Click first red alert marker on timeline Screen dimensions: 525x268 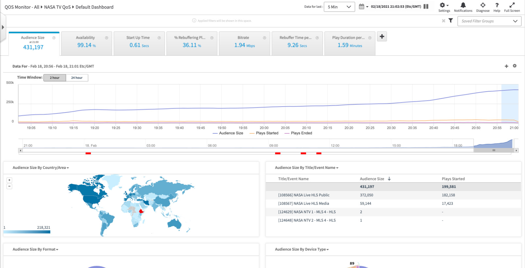[x=88, y=153]
